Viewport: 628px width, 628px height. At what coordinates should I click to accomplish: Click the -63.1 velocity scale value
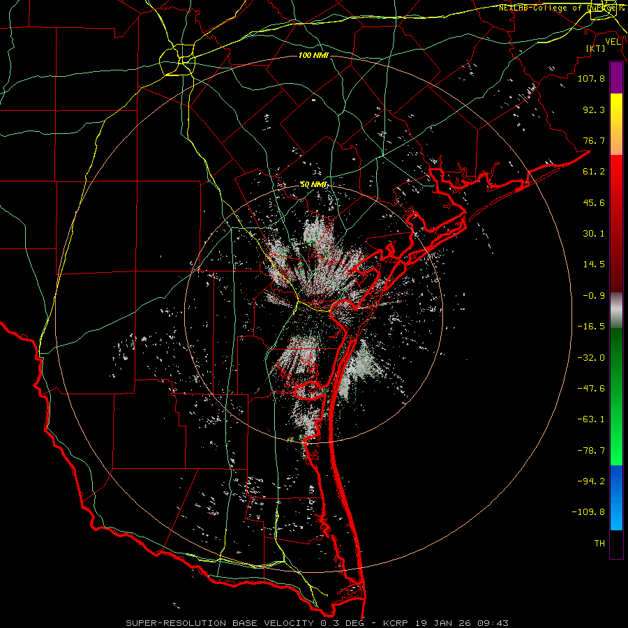[591, 419]
